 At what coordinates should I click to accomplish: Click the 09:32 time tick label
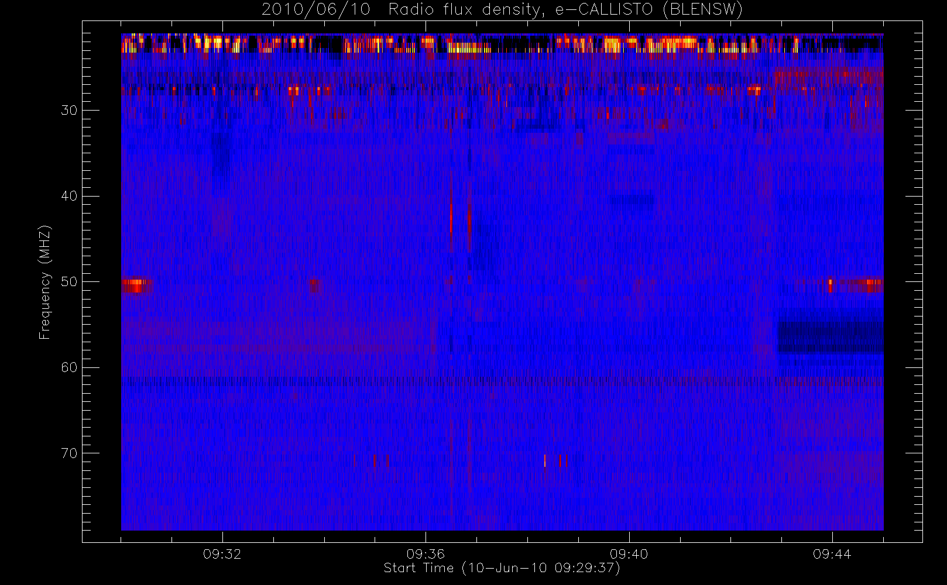[x=222, y=554]
